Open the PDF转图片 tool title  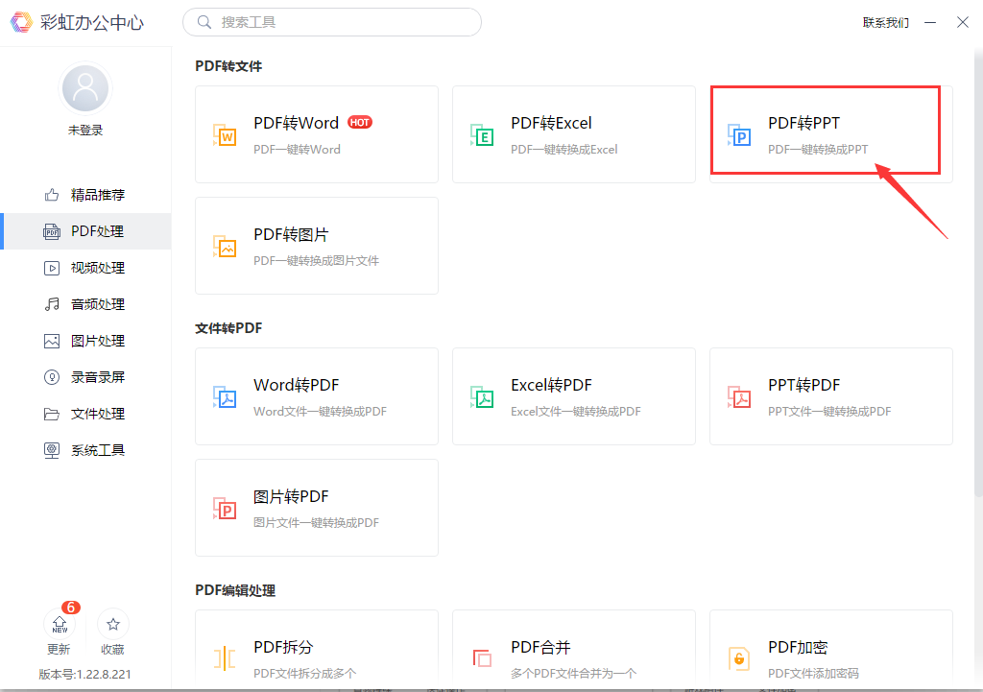[x=291, y=234]
